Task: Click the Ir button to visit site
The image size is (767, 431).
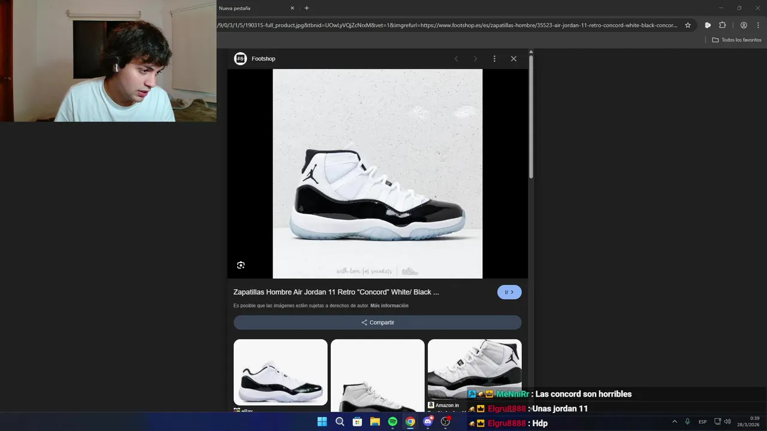Action: [x=509, y=292]
